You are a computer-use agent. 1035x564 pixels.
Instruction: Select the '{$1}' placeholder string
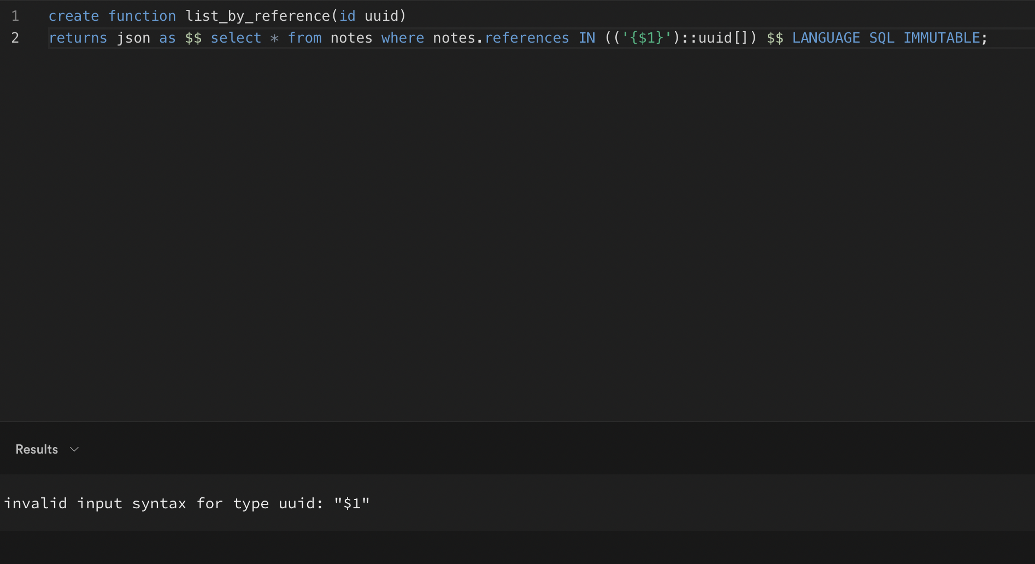pyautogui.click(x=648, y=38)
